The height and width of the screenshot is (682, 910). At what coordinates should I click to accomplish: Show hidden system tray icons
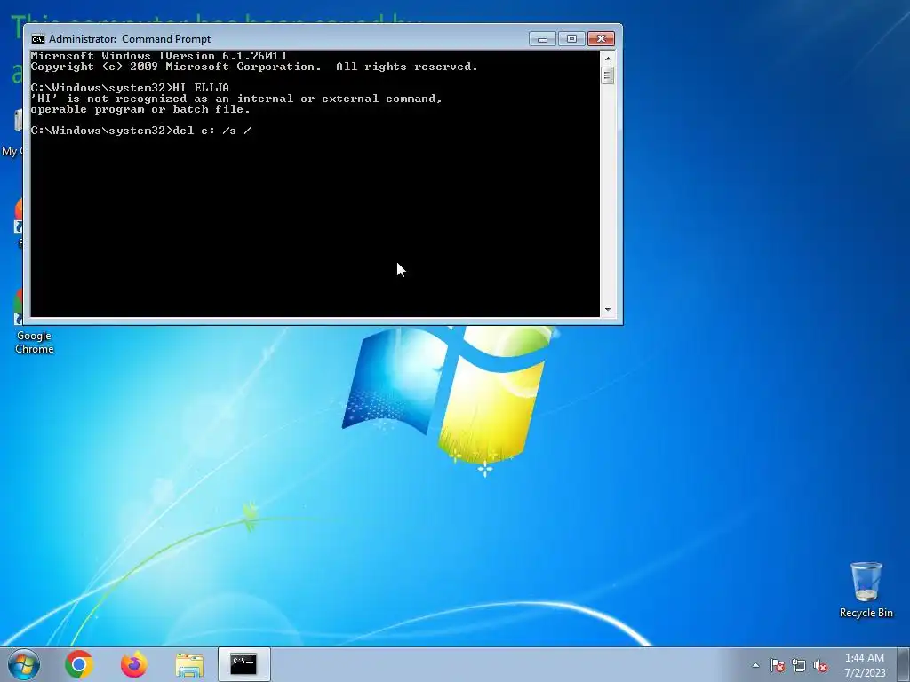tap(755, 665)
